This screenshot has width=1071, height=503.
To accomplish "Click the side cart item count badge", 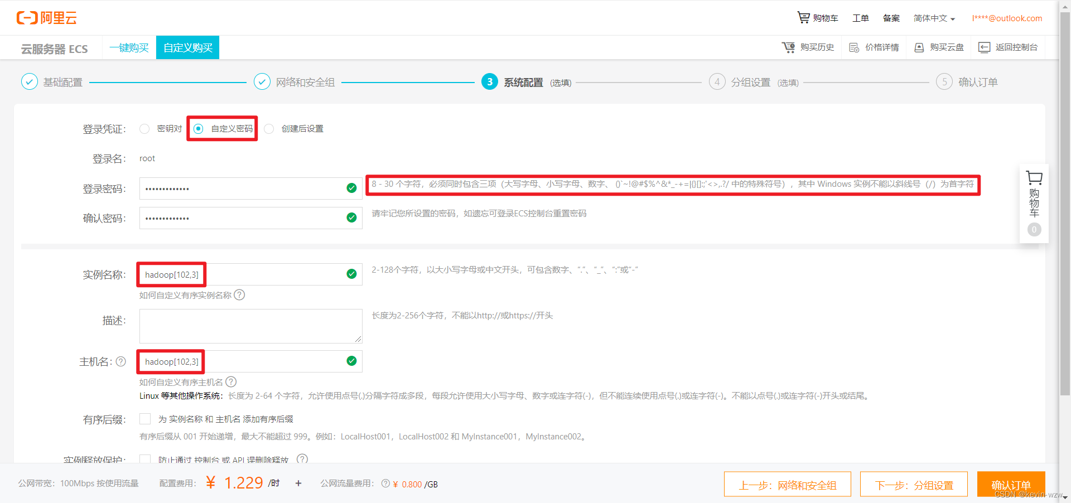I will [x=1034, y=229].
